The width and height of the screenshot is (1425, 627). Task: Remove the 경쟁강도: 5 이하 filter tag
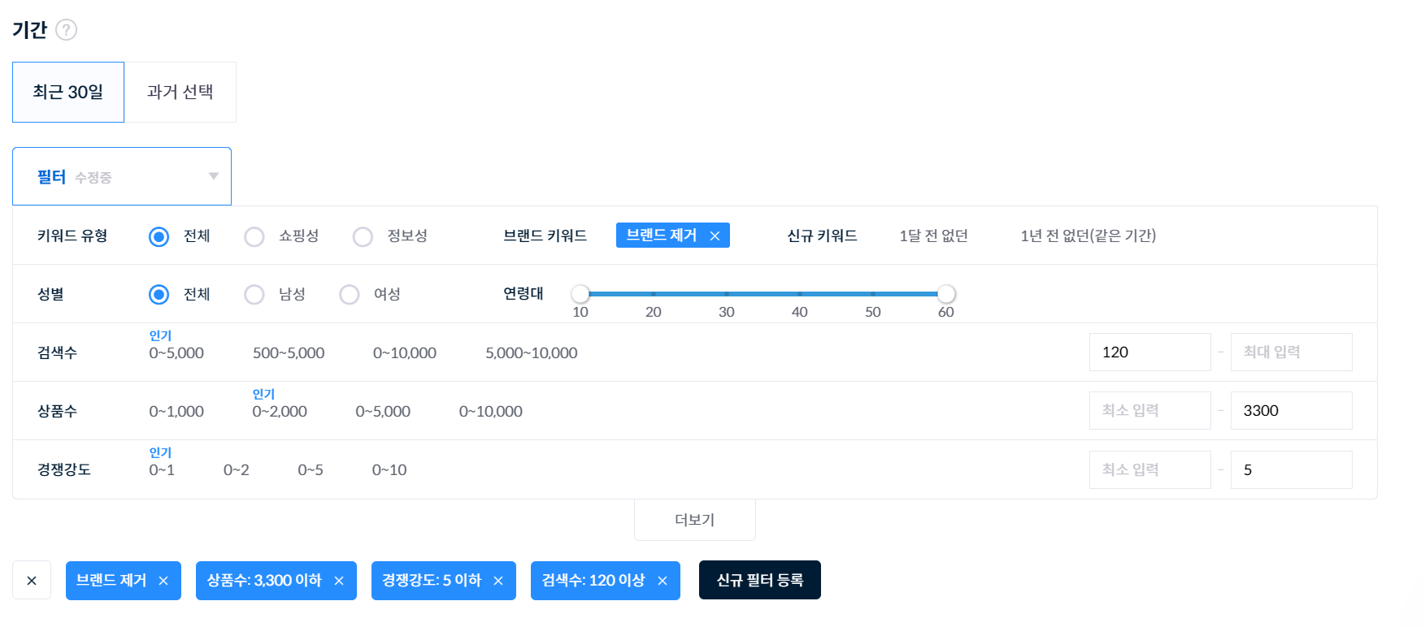498,581
